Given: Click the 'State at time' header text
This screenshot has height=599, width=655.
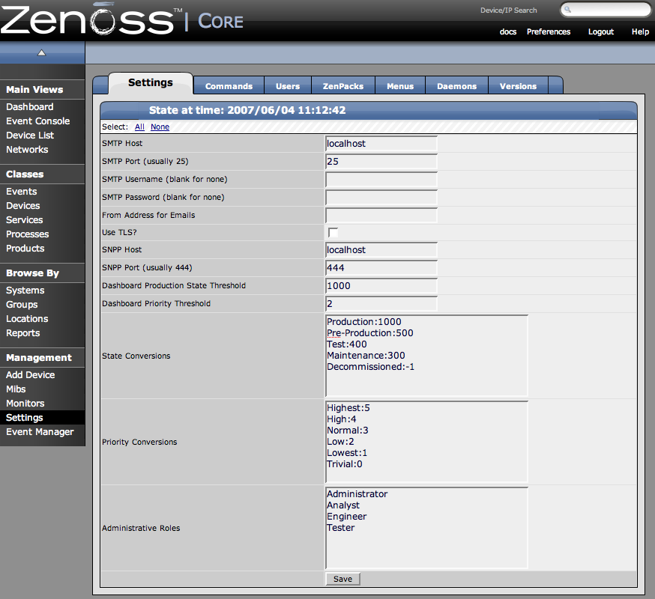Looking at the screenshot, I should pyautogui.click(x=247, y=110).
